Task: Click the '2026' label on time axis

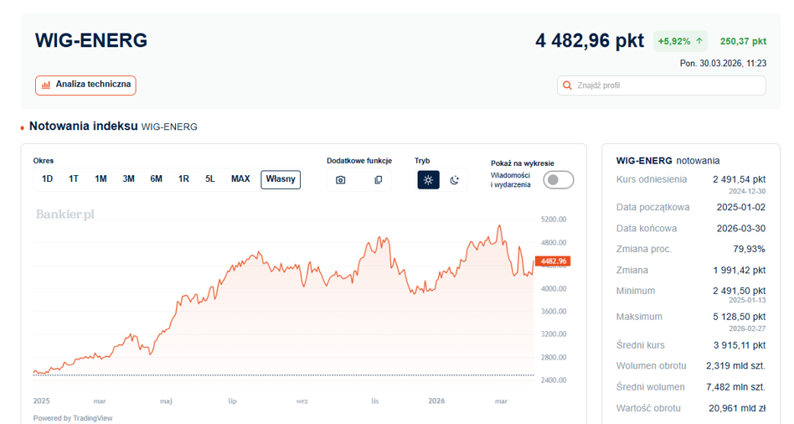Action: coord(436,401)
